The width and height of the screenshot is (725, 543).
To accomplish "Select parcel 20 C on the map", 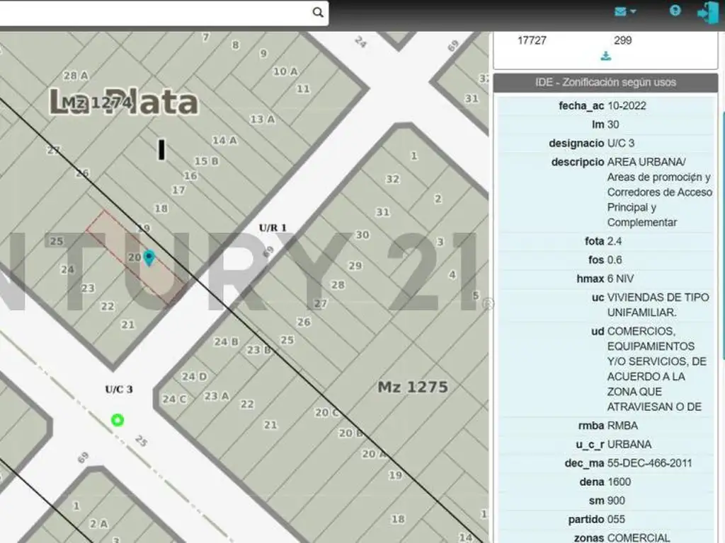I will [327, 412].
